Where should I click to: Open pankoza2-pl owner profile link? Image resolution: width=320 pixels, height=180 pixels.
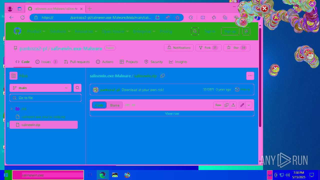click(33, 48)
